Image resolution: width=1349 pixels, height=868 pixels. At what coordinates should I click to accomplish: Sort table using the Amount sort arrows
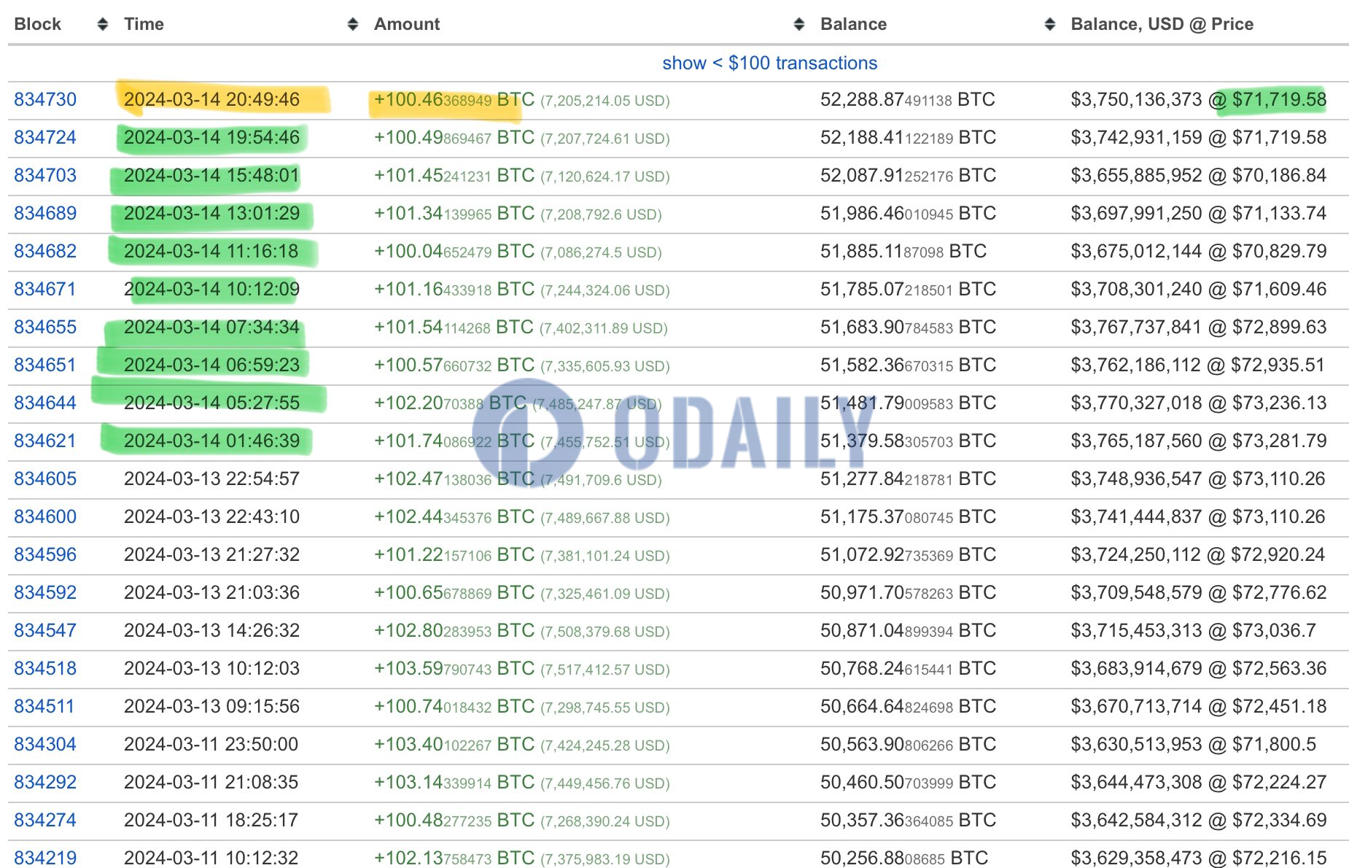click(798, 23)
